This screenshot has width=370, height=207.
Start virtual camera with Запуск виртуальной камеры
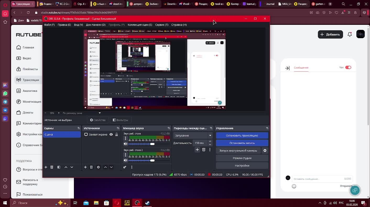click(x=238, y=151)
